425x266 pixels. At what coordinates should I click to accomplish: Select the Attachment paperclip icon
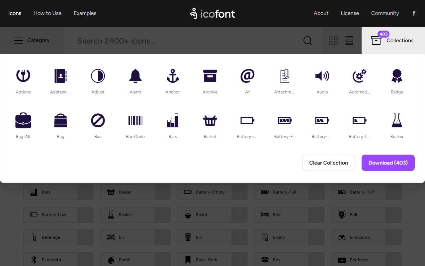285,76
